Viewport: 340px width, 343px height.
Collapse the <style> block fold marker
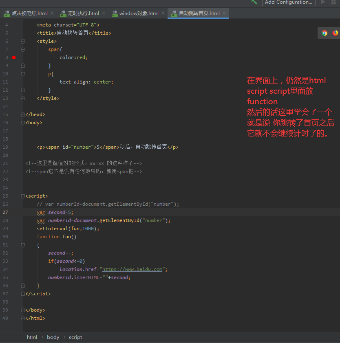(23, 41)
